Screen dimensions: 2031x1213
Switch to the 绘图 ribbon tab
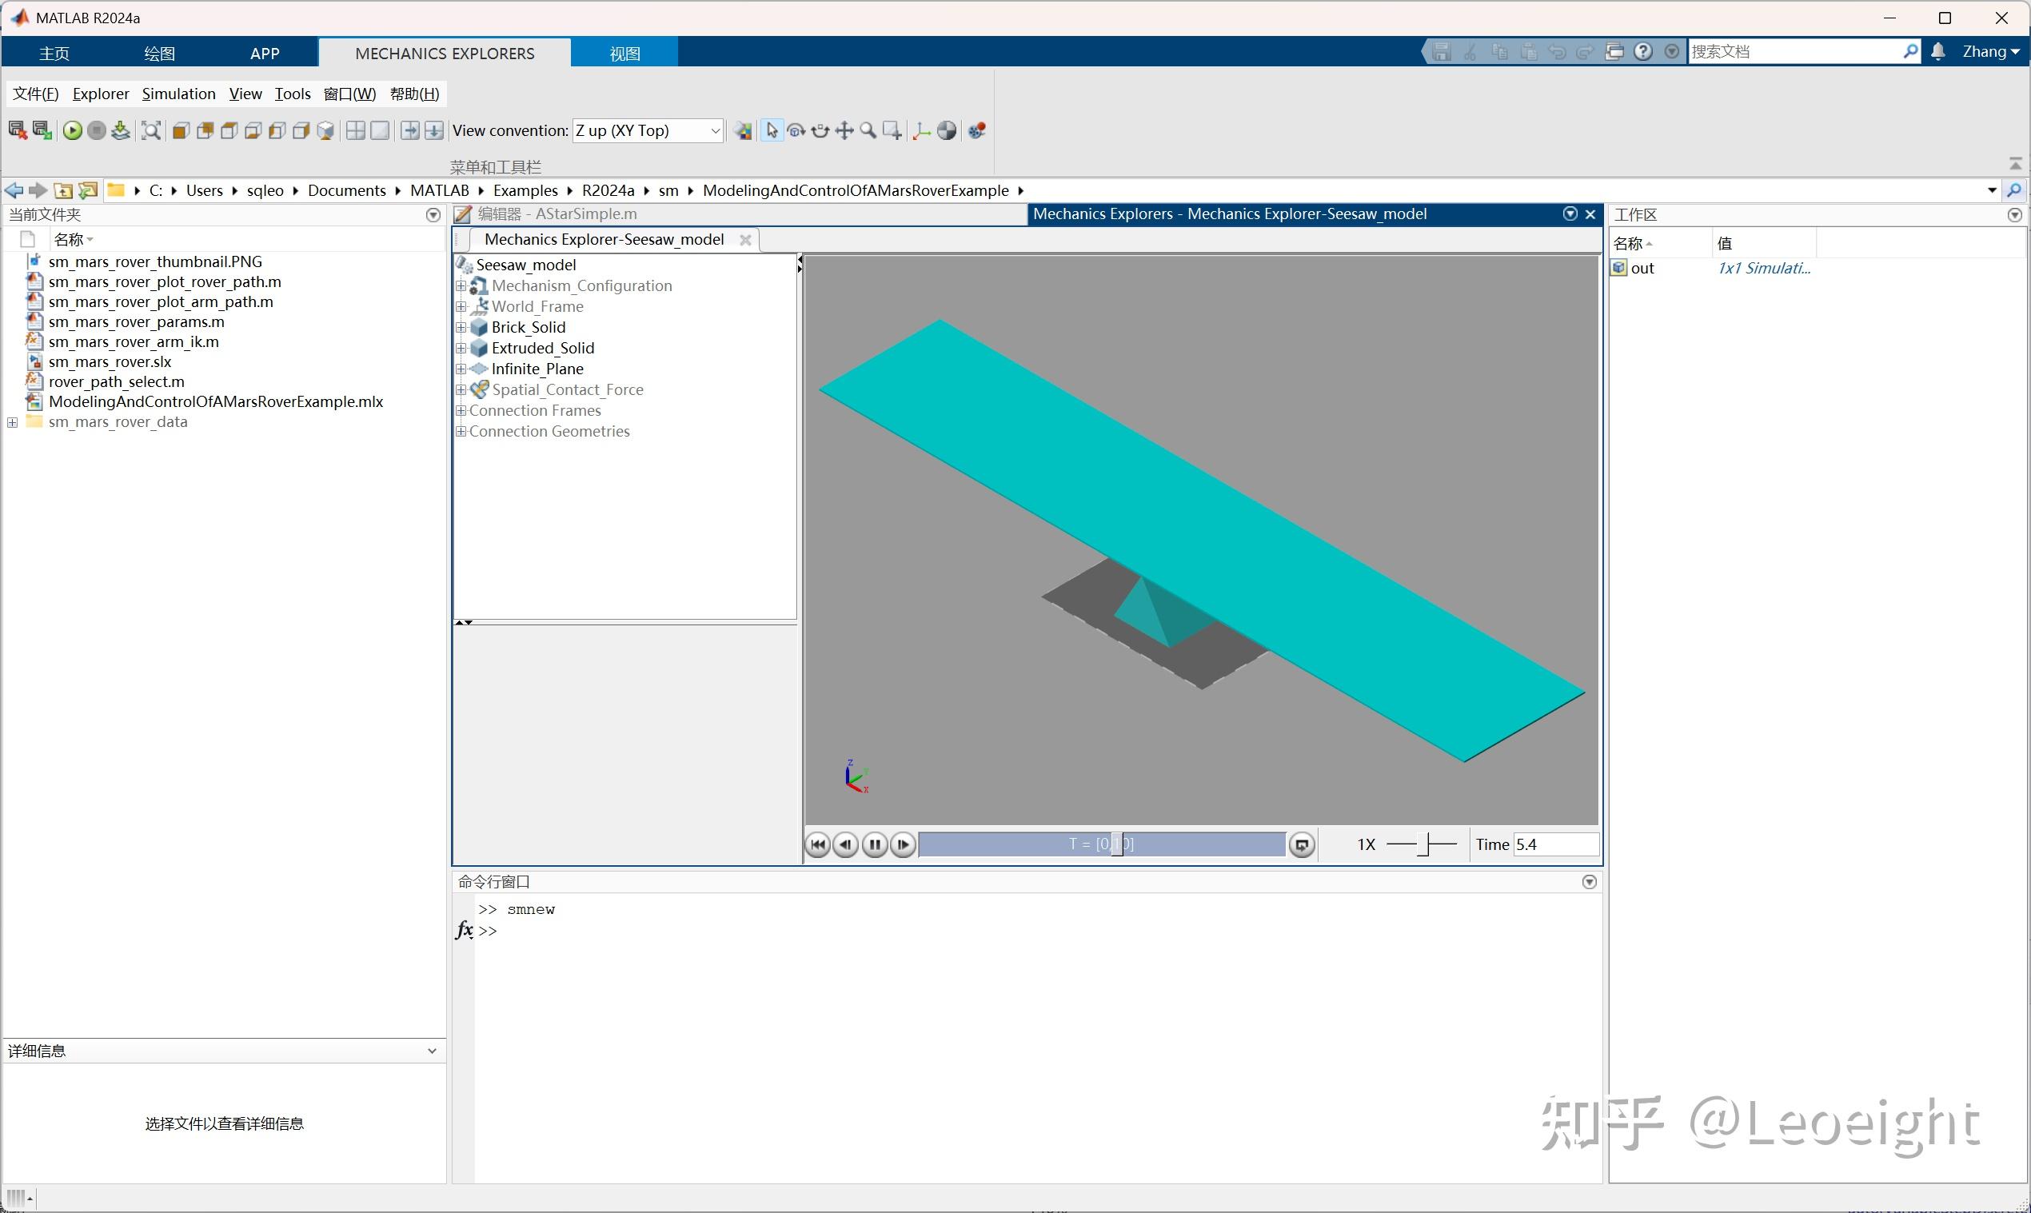pyautogui.click(x=159, y=53)
